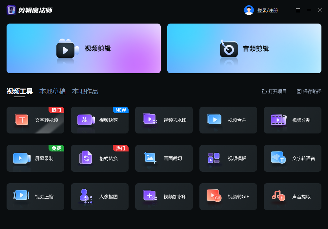Viewport: 328px width, 229px height.
Task: Click the video camera icon in 视频剪辑
Action: (67, 49)
